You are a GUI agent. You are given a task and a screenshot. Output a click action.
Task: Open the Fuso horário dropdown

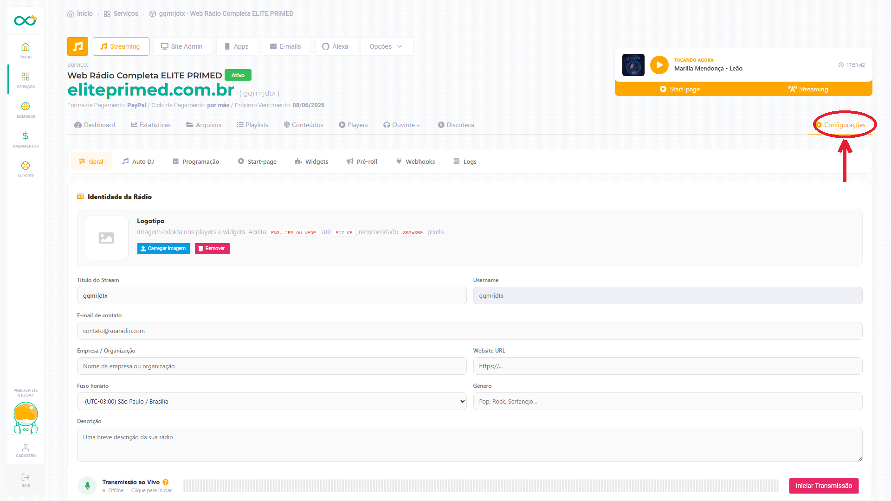271,401
